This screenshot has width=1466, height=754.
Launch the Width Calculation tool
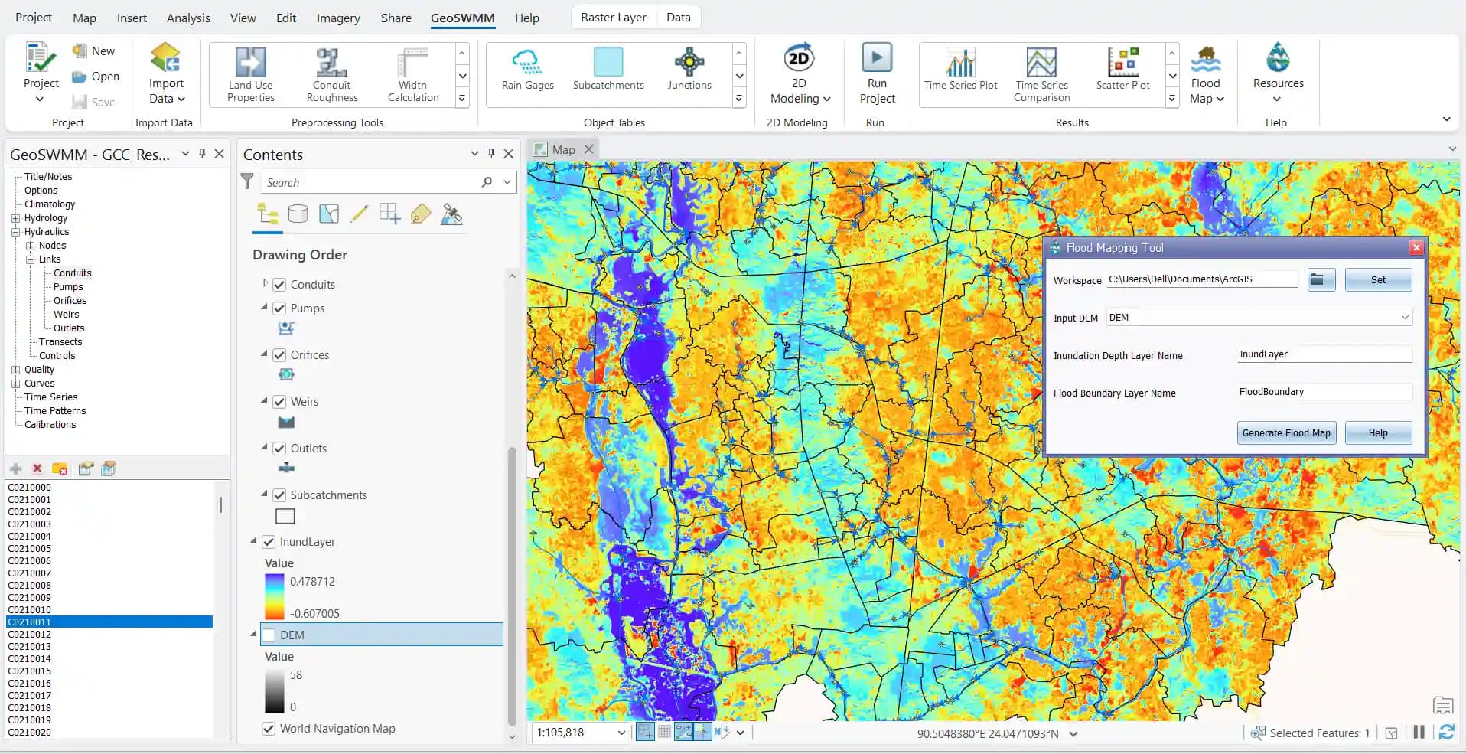point(412,74)
